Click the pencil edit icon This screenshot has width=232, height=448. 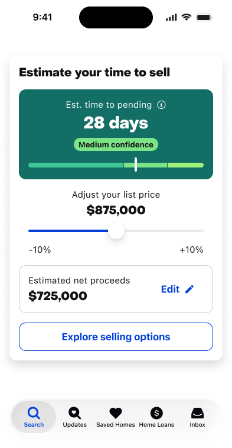pyautogui.click(x=189, y=289)
